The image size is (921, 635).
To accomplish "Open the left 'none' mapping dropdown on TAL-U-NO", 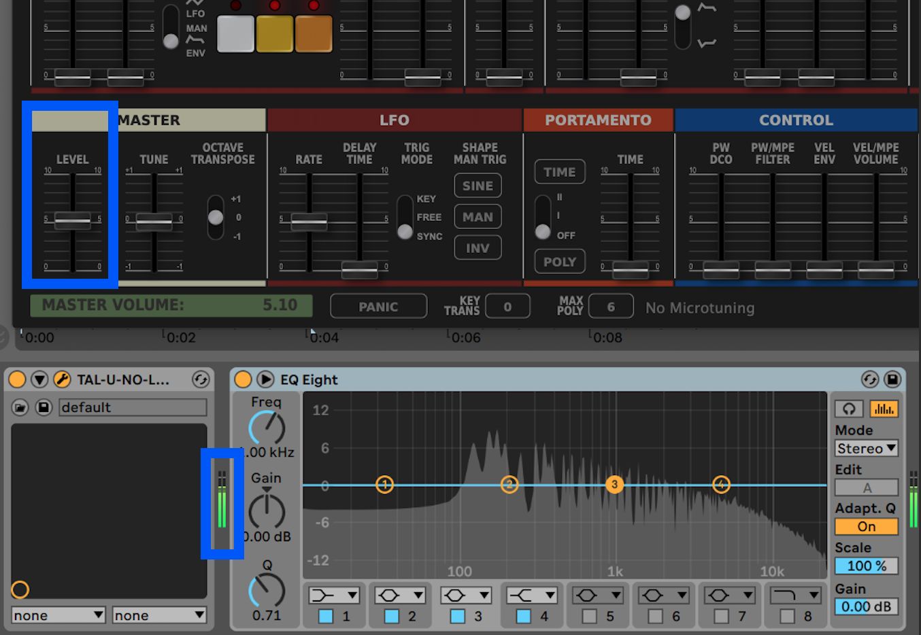I will tap(58, 615).
